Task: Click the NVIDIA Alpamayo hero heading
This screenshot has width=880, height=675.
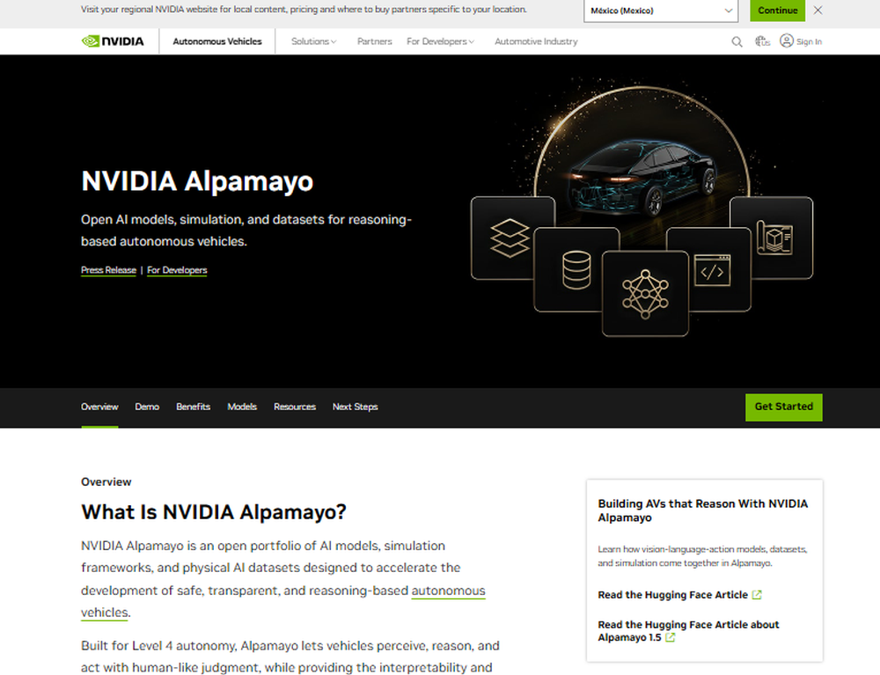Action: coord(197,181)
